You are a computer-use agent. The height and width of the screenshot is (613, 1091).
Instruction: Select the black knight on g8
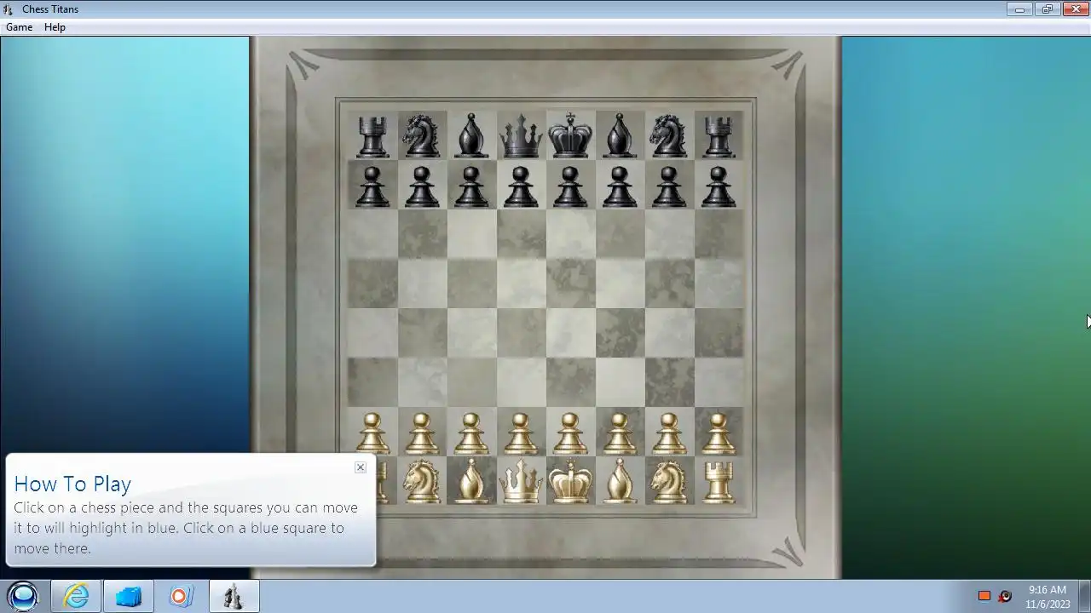point(669,136)
